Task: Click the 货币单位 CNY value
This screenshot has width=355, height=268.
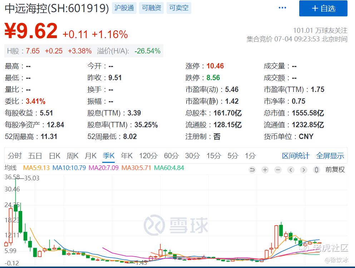Action: click(x=306, y=136)
